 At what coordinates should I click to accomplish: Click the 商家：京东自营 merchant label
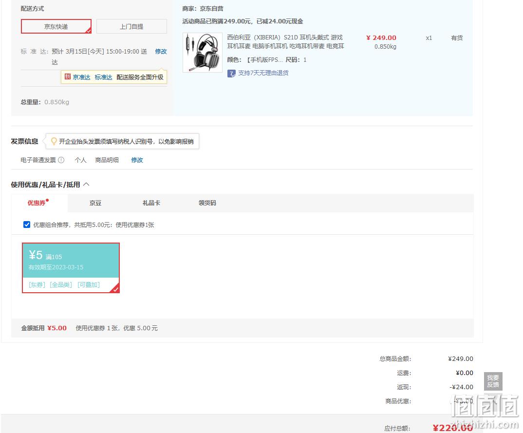203,9
